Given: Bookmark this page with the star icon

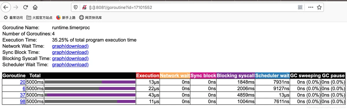Looking at the screenshot, I should 319,7.
